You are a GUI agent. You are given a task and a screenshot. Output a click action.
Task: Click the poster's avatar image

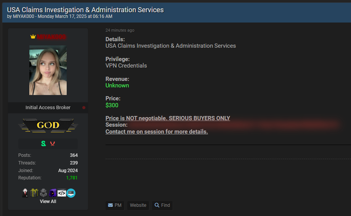(x=48, y=70)
